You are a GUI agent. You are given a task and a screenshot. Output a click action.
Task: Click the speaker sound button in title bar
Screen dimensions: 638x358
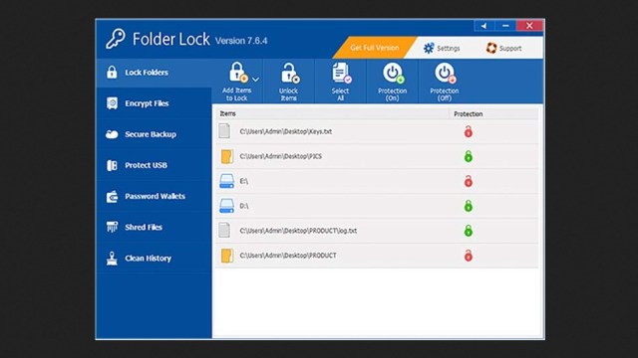pos(484,26)
